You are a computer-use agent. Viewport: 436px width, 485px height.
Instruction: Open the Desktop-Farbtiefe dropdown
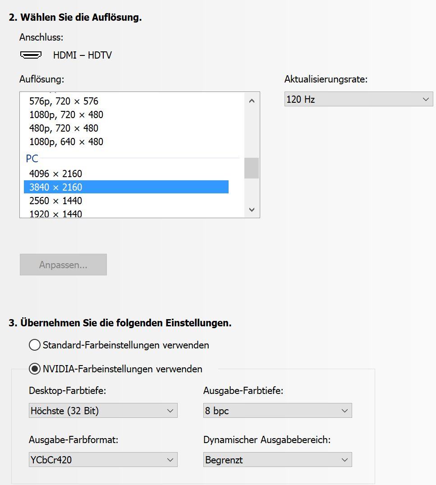[x=103, y=411]
